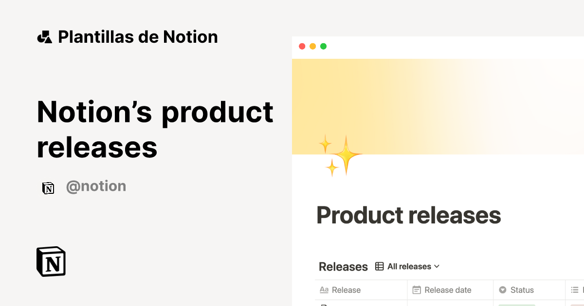
Task: Click the list property icon on the rightmost column
Action: click(574, 289)
